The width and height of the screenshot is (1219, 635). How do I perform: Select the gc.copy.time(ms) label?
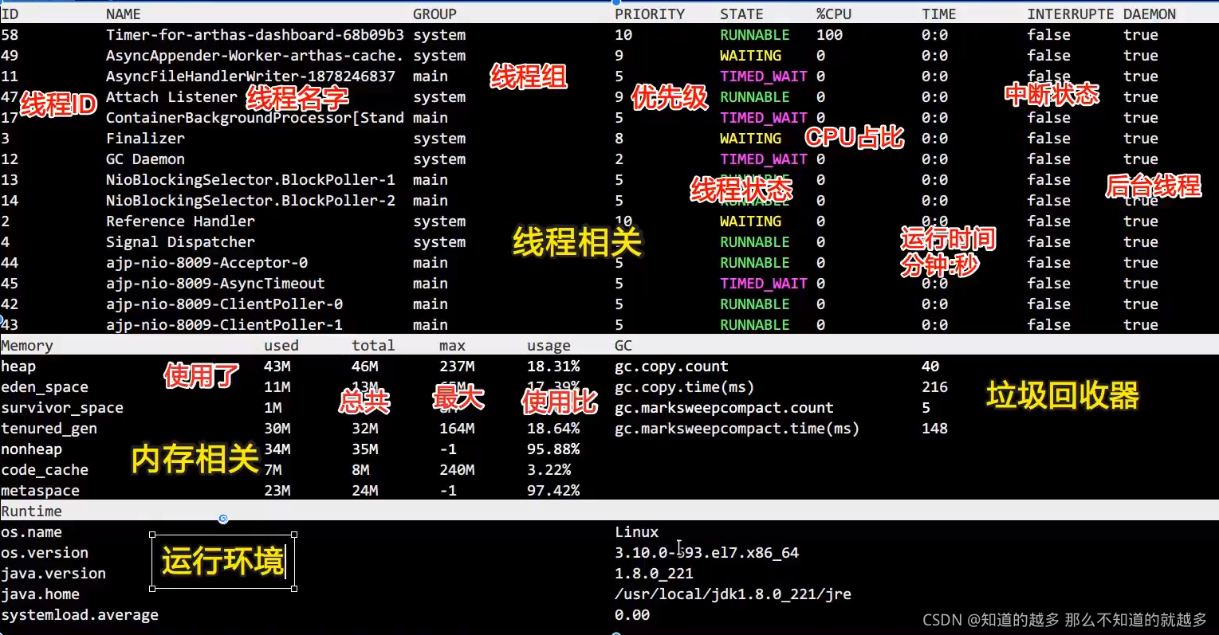684,387
